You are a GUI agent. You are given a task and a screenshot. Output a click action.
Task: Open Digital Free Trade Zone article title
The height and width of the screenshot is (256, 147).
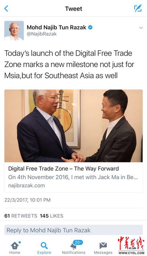click(64, 169)
